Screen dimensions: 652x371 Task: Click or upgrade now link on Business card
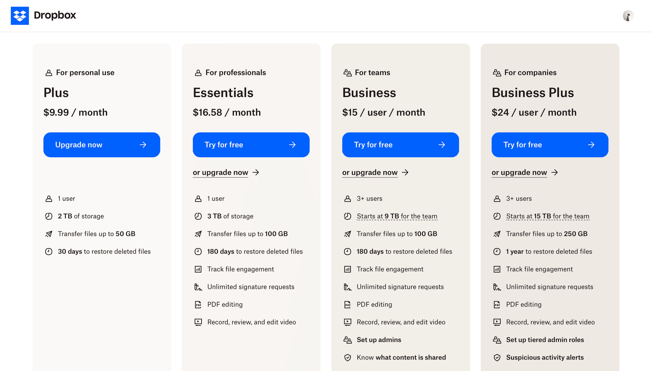[x=370, y=172]
